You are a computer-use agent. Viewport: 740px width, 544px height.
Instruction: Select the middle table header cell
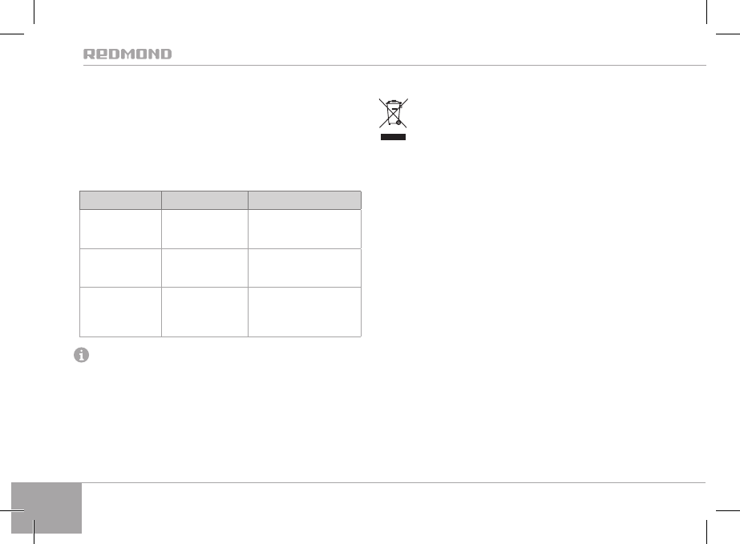coord(204,200)
